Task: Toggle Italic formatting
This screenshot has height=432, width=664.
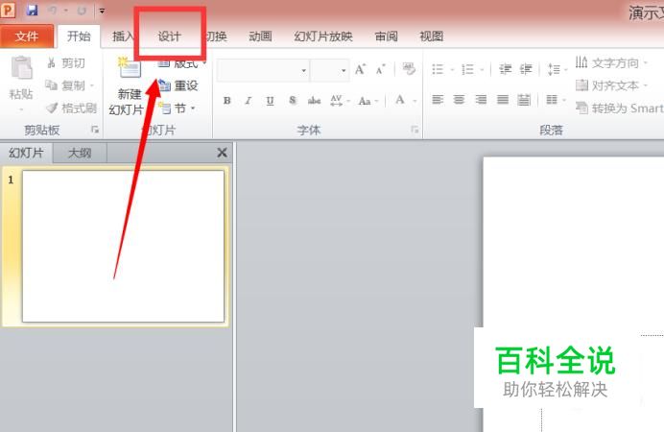Action: click(x=249, y=101)
